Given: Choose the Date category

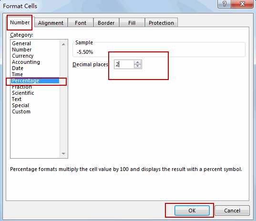Looking at the screenshot, I should (x=35, y=68).
